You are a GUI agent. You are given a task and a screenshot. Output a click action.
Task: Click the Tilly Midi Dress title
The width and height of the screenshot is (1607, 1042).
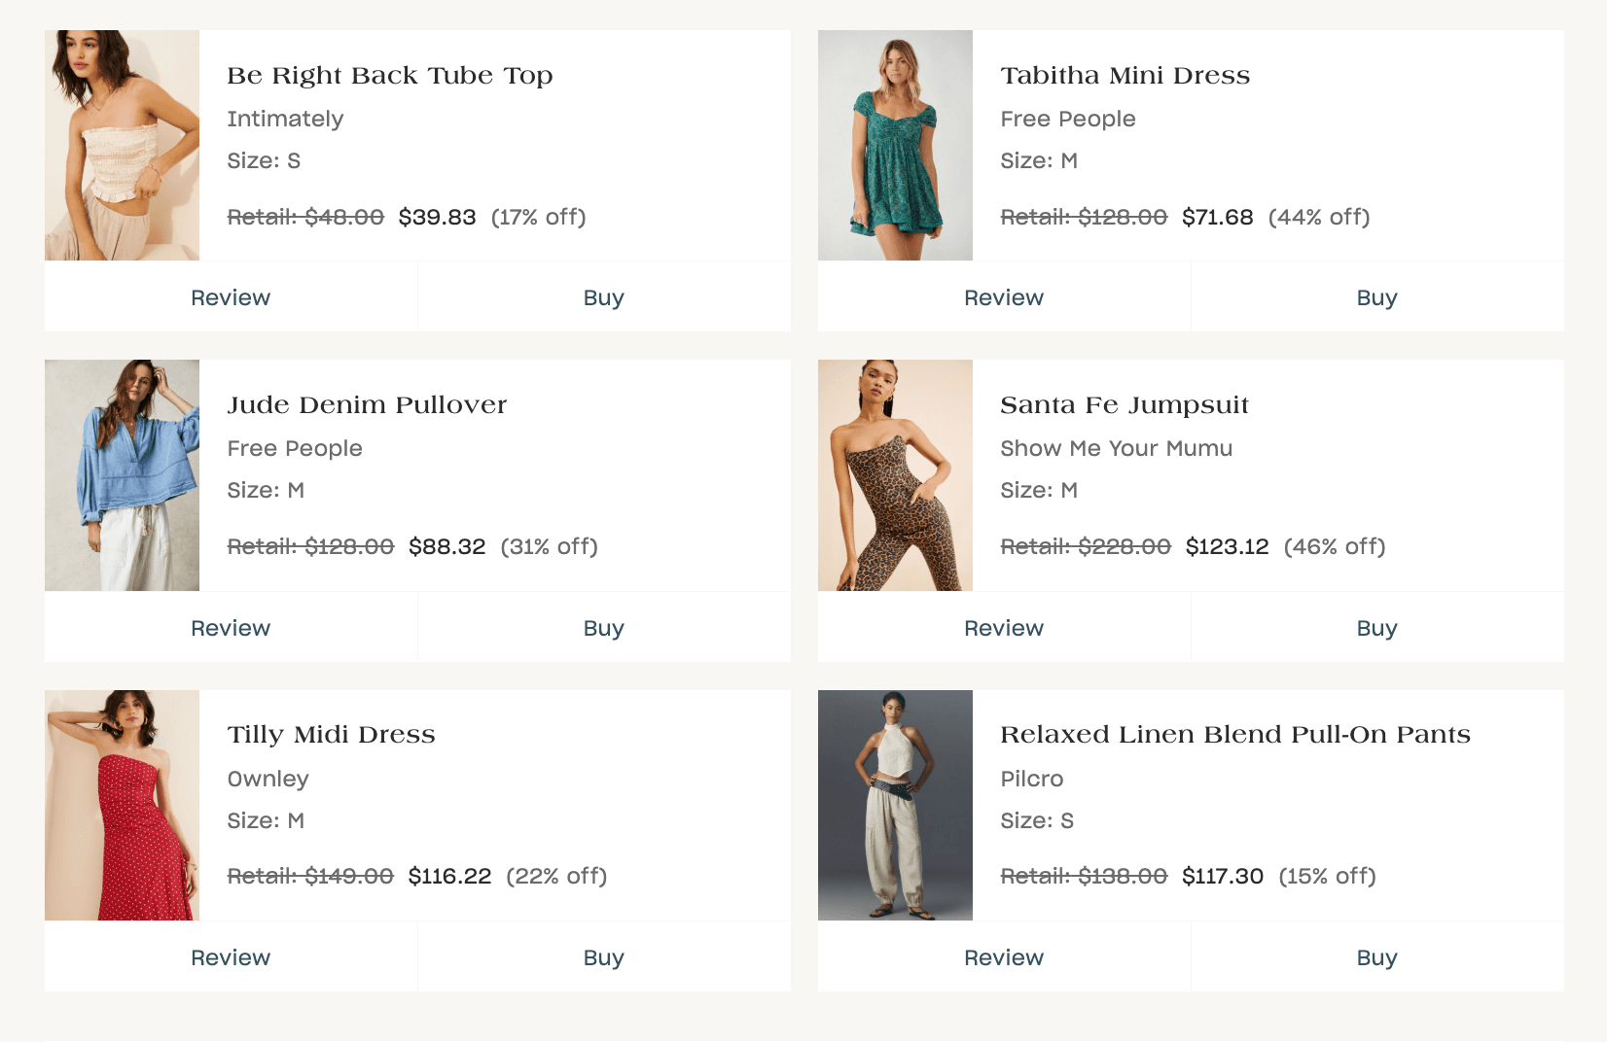tap(331, 735)
